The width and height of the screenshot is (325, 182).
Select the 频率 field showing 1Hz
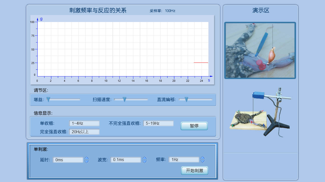[184, 160]
